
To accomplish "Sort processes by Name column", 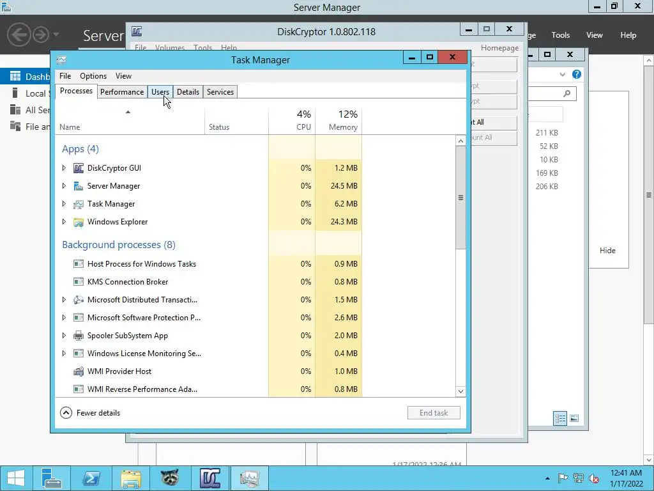I will [130, 121].
